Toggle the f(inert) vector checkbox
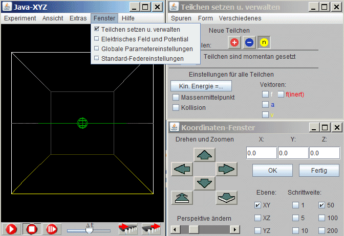The height and width of the screenshot is (236, 344). (x=281, y=95)
